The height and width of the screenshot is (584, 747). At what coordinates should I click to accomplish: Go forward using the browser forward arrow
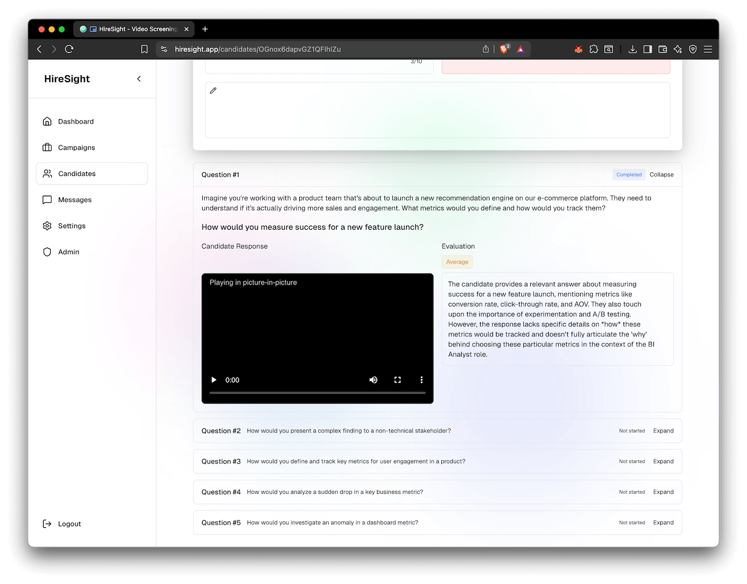click(x=54, y=49)
